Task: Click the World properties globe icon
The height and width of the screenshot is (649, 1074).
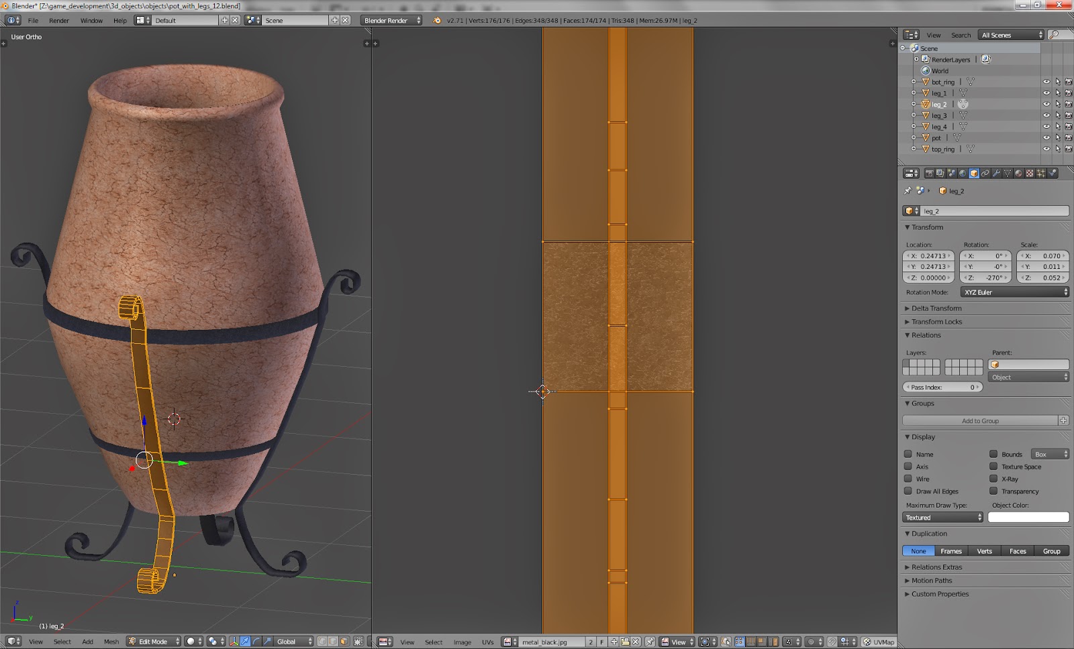Action: (x=961, y=174)
